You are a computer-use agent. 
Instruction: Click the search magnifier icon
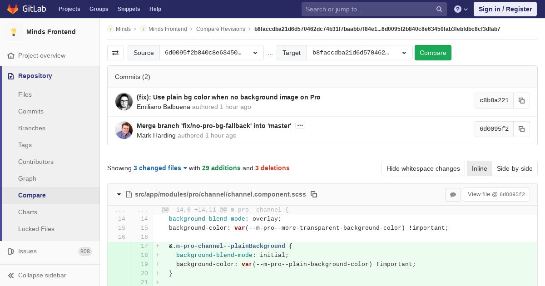pyautogui.click(x=439, y=9)
